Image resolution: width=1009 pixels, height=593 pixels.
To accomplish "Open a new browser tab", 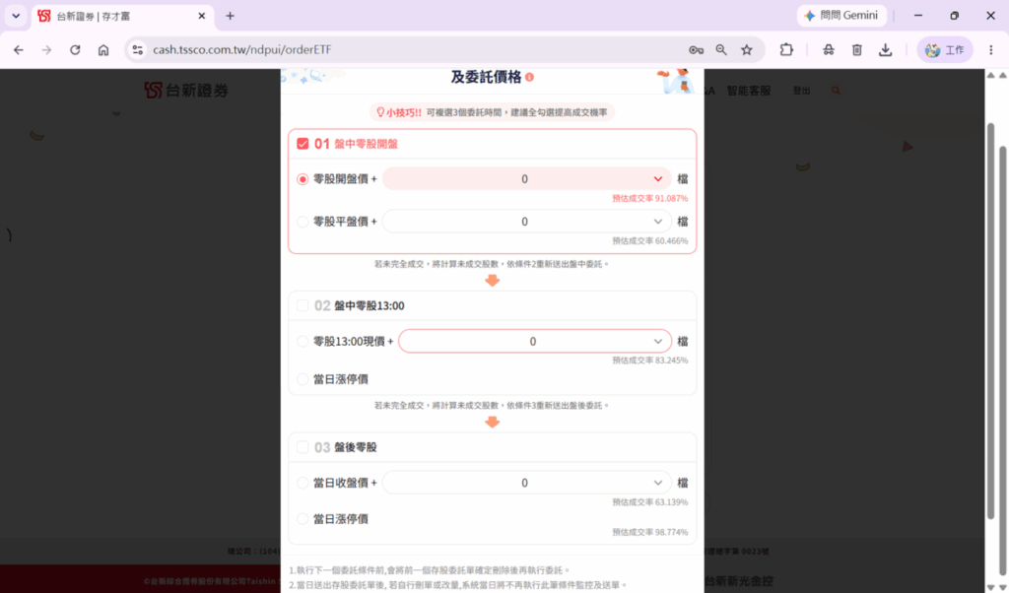I will pyautogui.click(x=230, y=16).
